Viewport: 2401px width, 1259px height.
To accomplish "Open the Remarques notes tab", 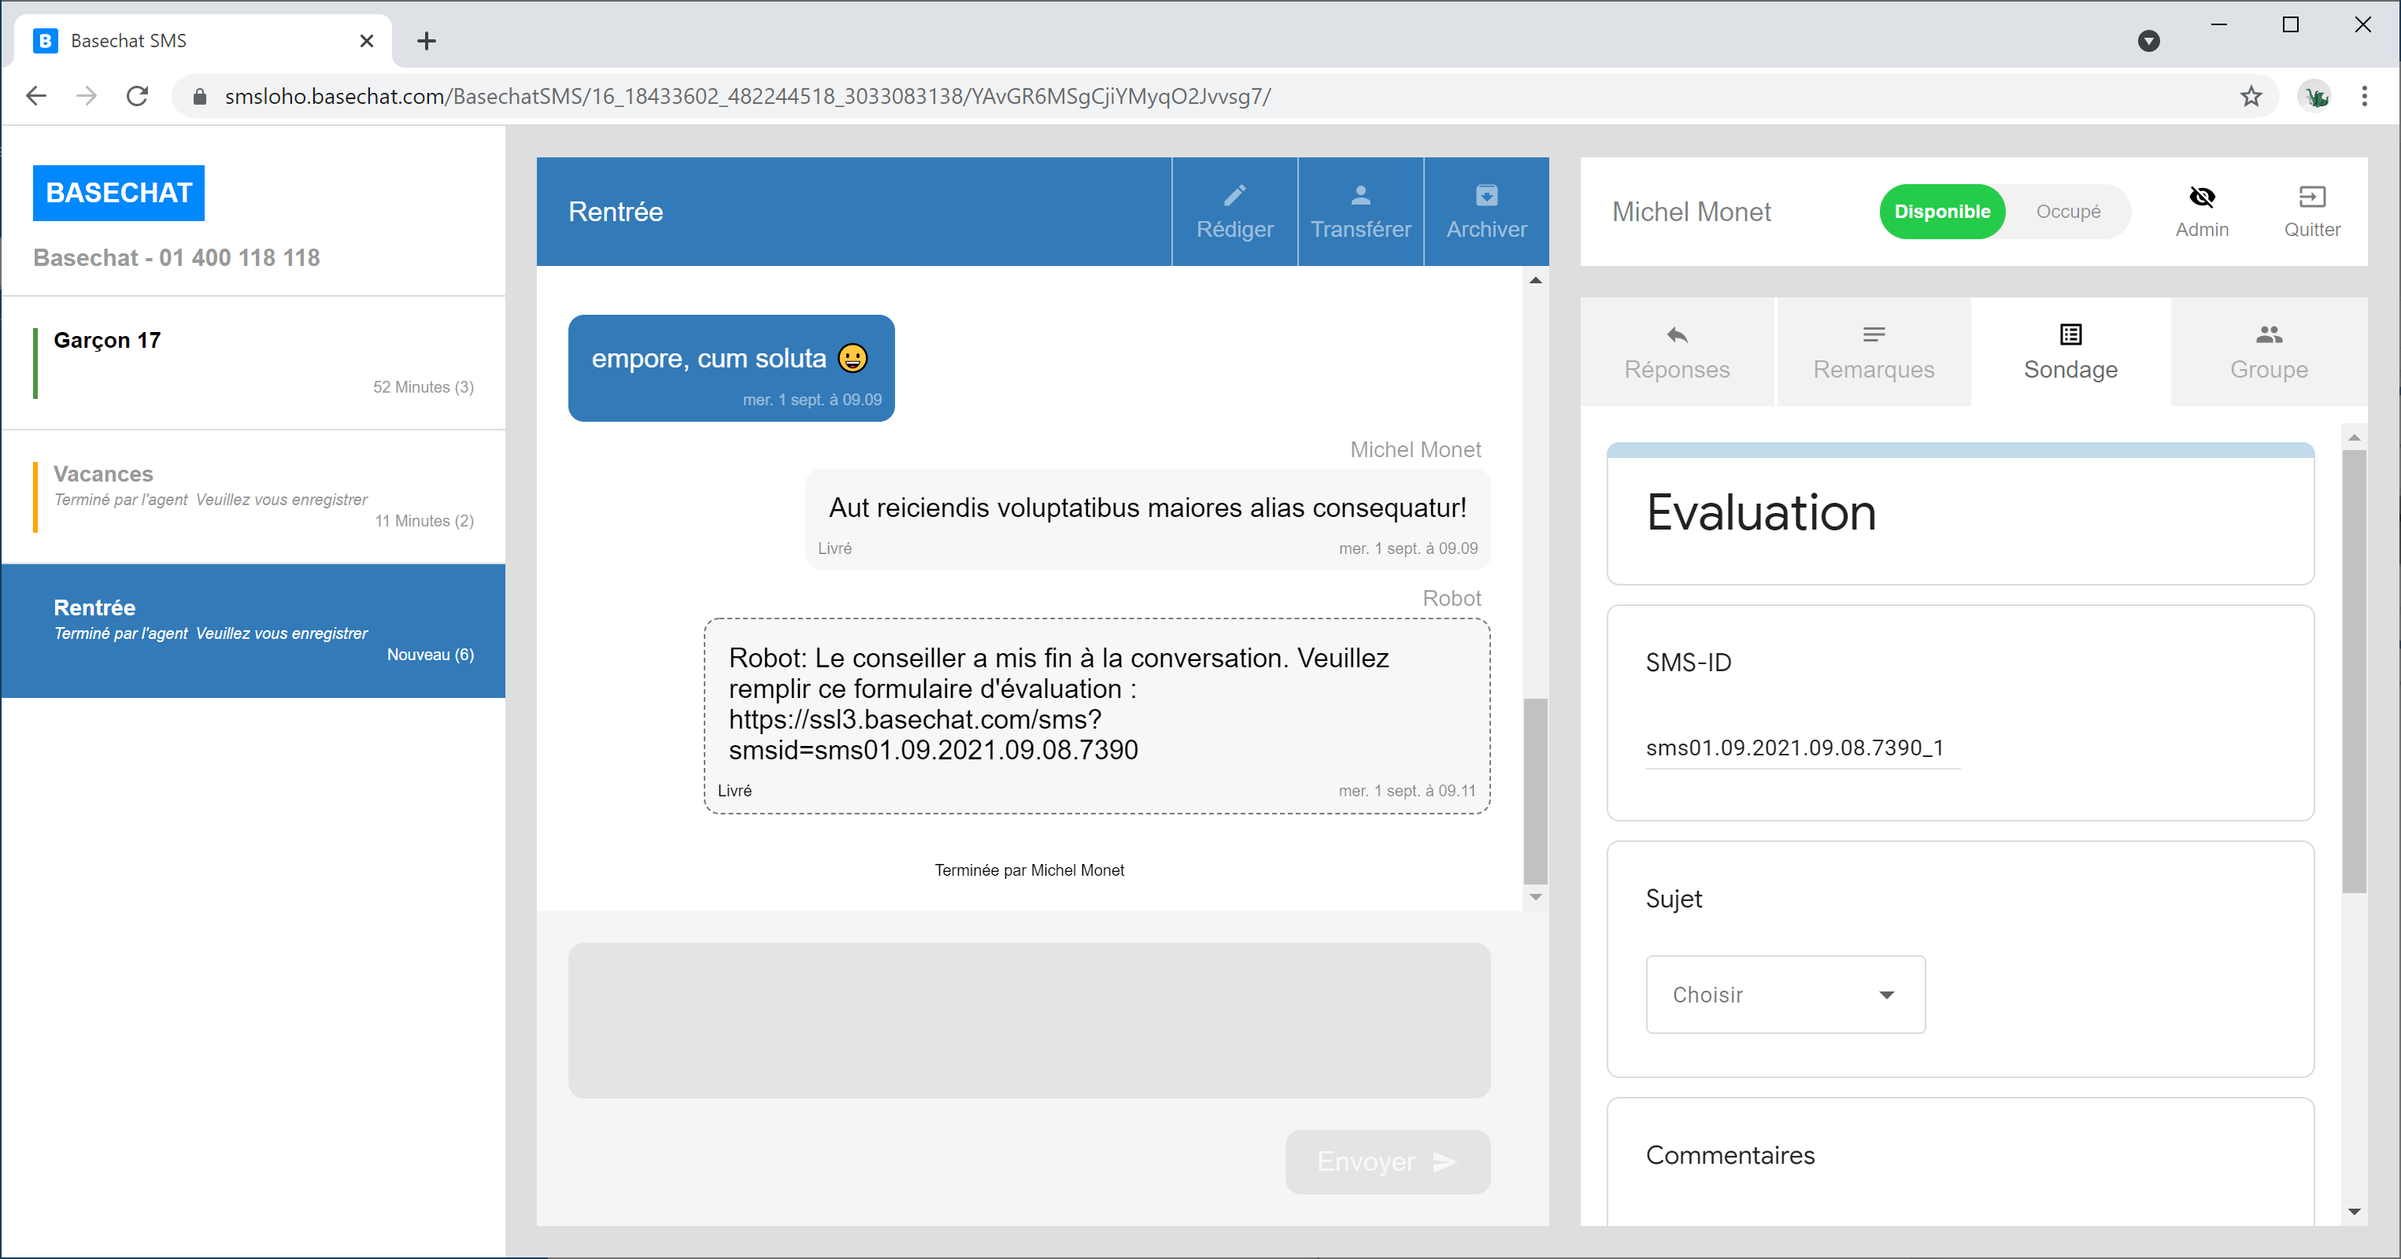I will (1873, 353).
